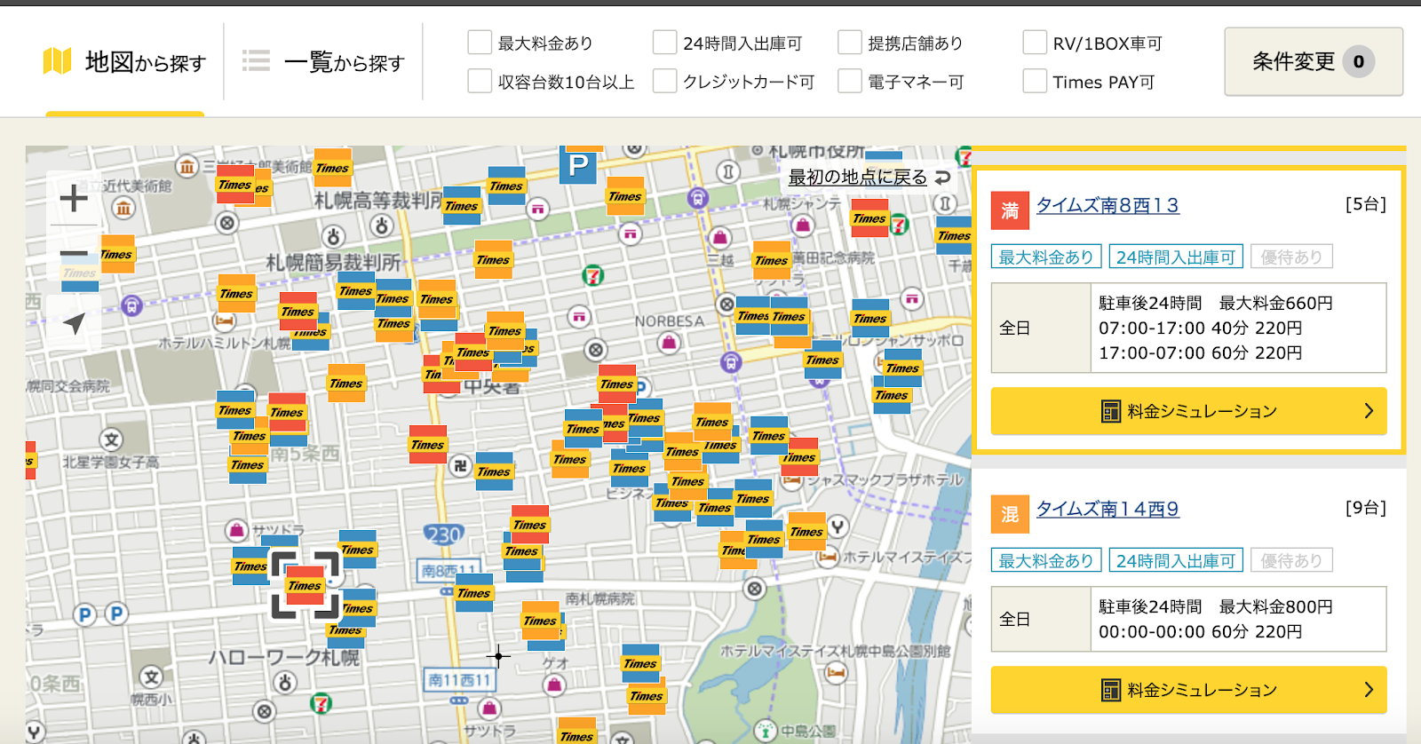Check the 提携店舗あり filter
1421x744 pixels.
tap(850, 43)
